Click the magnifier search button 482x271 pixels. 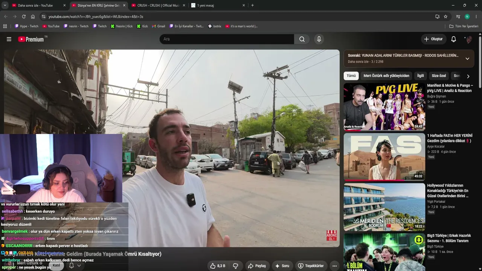[x=302, y=39]
